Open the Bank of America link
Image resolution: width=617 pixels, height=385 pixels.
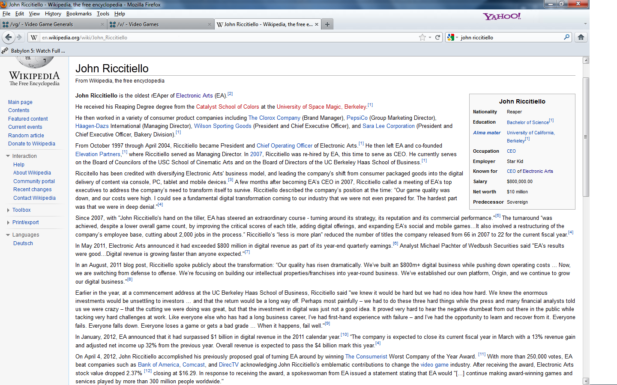[x=159, y=365]
